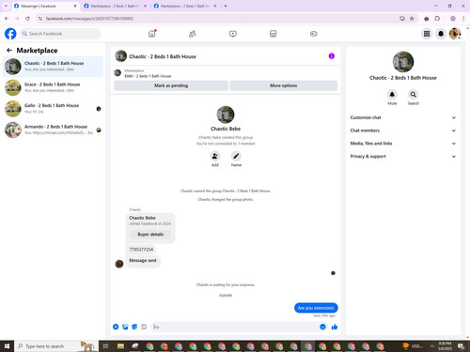Expand Customize chat section

pos(402,117)
